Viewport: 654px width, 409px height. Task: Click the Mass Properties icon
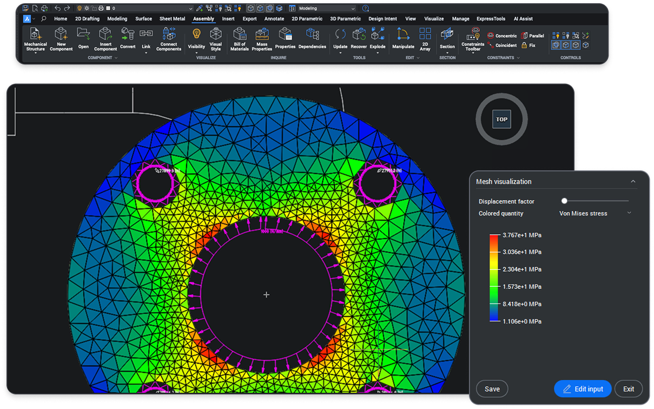(x=262, y=35)
